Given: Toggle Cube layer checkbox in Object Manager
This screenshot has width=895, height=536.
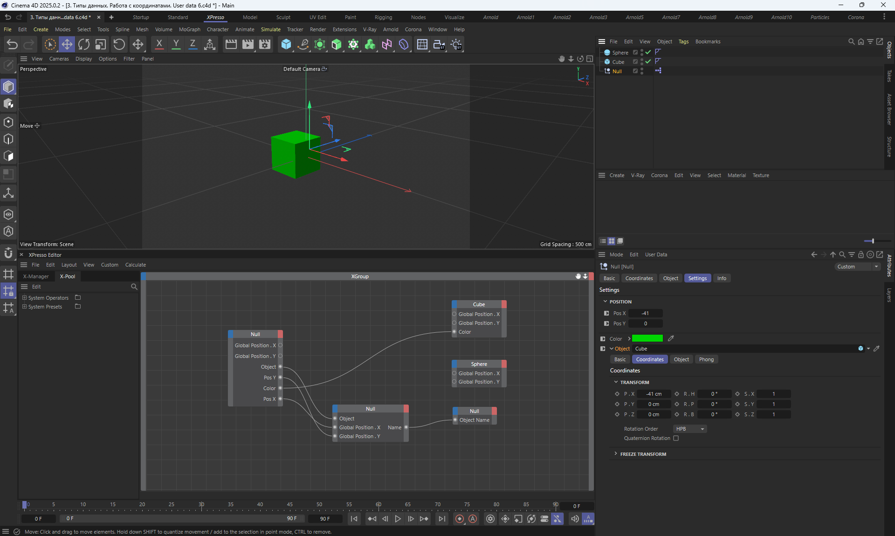Looking at the screenshot, I should click(635, 62).
